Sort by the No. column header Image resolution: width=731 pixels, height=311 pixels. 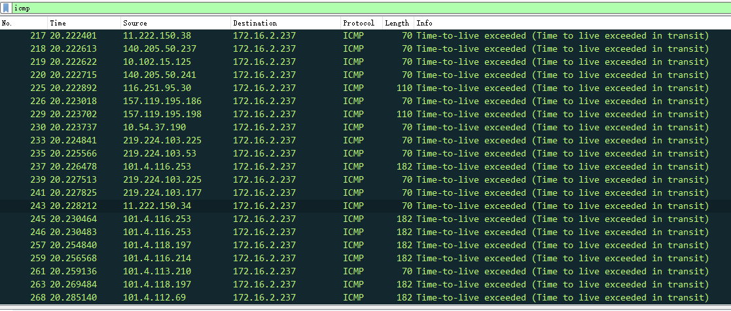pyautogui.click(x=24, y=23)
